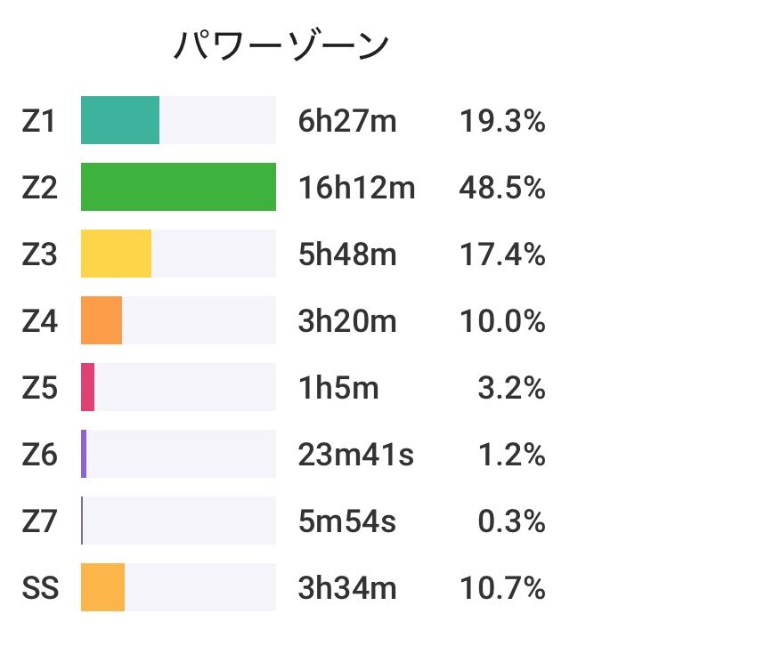Image resolution: width=773 pixels, height=646 pixels.
Task: Click the 3h20m duration in Z4
Action: coord(347,321)
